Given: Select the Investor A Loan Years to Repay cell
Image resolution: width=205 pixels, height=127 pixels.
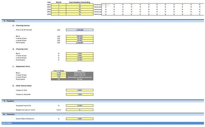Looking at the screenshot, I should (x=58, y=75).
